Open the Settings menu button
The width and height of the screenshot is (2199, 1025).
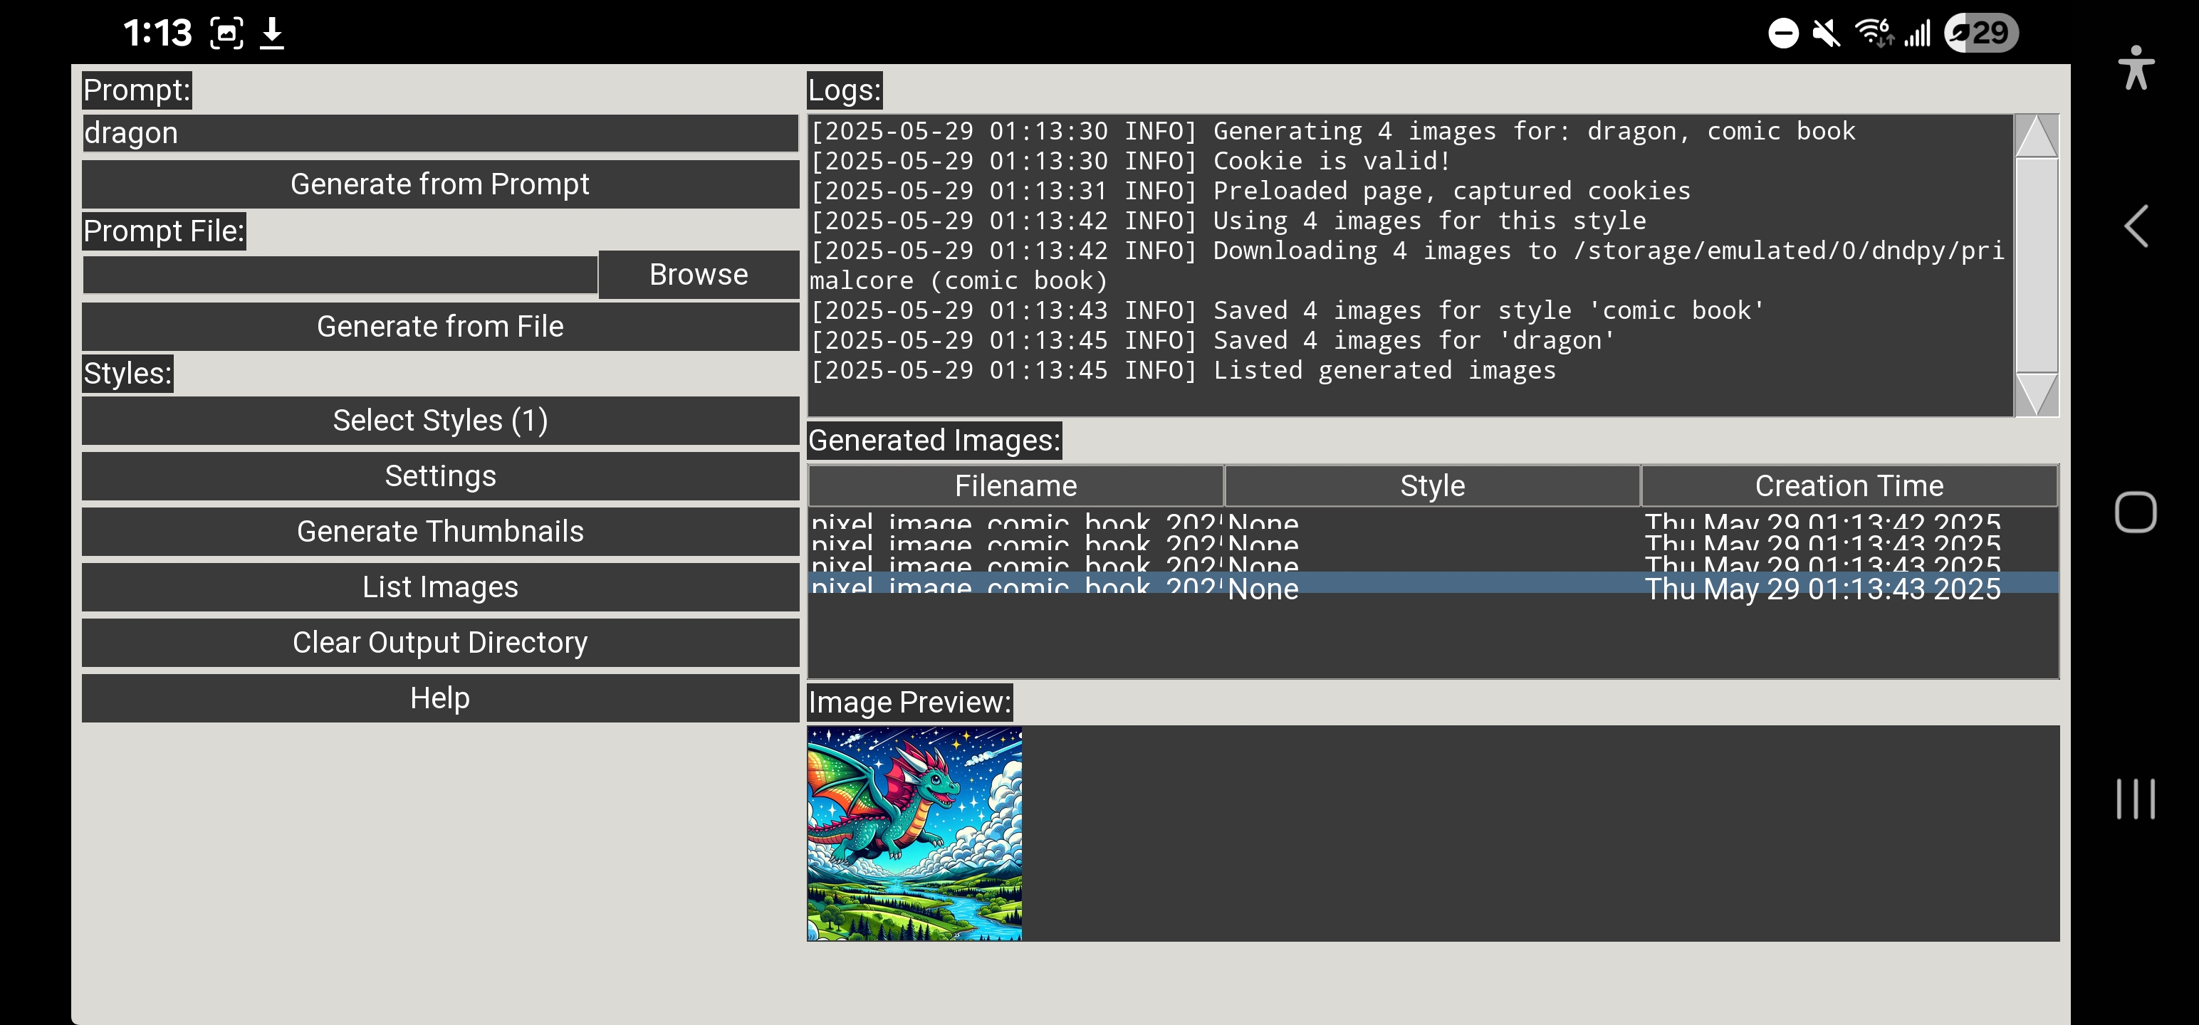(439, 475)
